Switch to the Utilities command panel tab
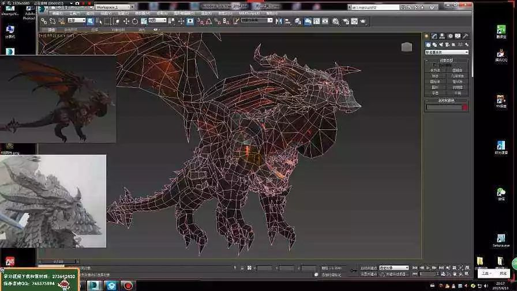The image size is (517, 291). [466, 36]
